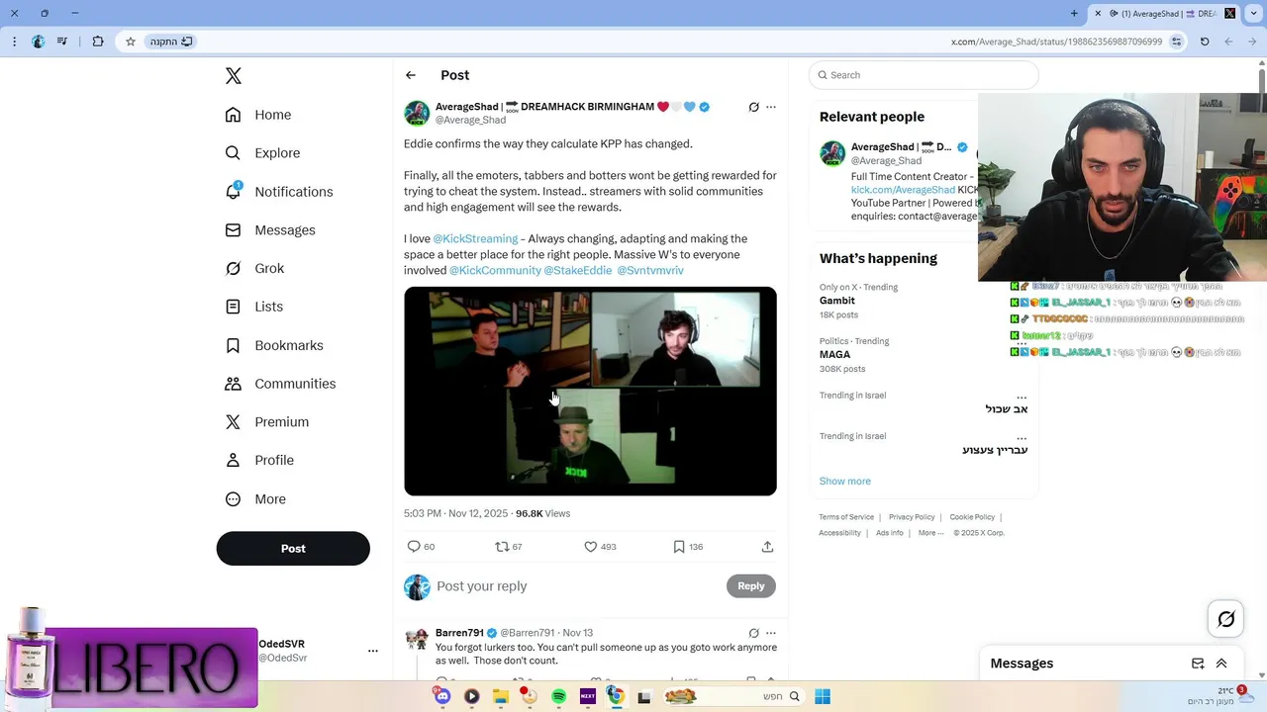Screen dimensions: 1267x712
Task: Click Show more under What's happening
Action: pos(845,482)
